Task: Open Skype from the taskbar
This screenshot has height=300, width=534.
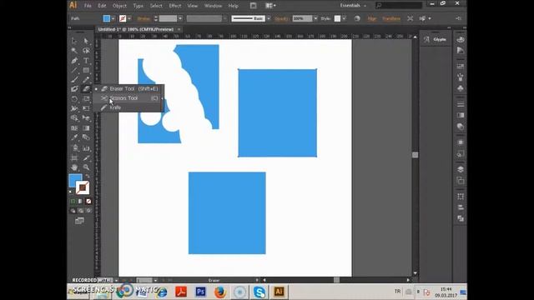Action: pyautogui.click(x=259, y=292)
